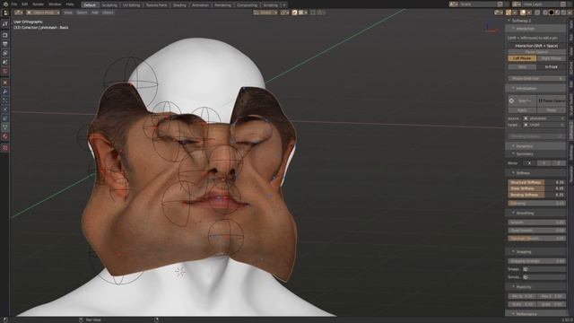Switch to material preview shading
Image resolution: width=574 pixels, height=323 pixels.
tap(558, 13)
